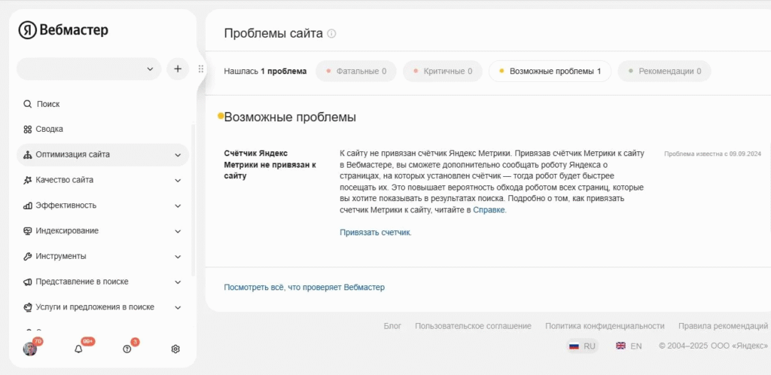Open the help question mark icon
The height and width of the screenshot is (375, 771).
click(127, 349)
